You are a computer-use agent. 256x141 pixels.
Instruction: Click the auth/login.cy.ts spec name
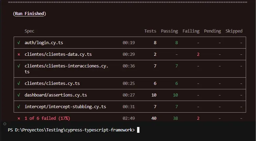44,43
